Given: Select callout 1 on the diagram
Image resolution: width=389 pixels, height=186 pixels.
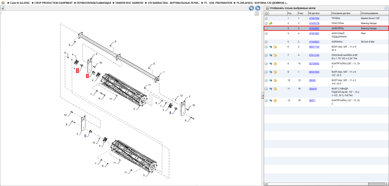Looking at the screenshot, I should pos(163,73).
